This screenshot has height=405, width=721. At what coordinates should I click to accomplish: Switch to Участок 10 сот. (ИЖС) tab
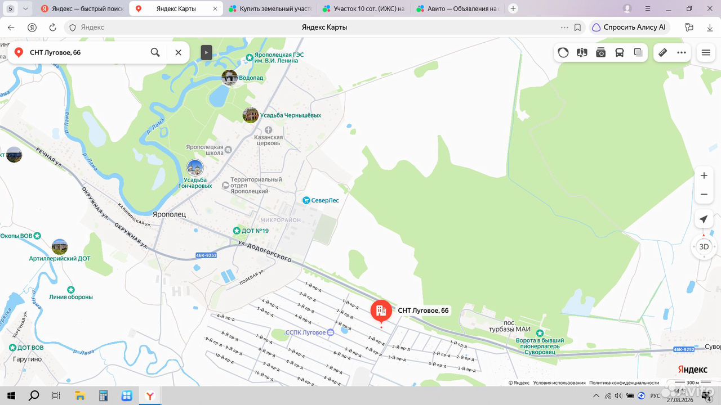coord(363,8)
